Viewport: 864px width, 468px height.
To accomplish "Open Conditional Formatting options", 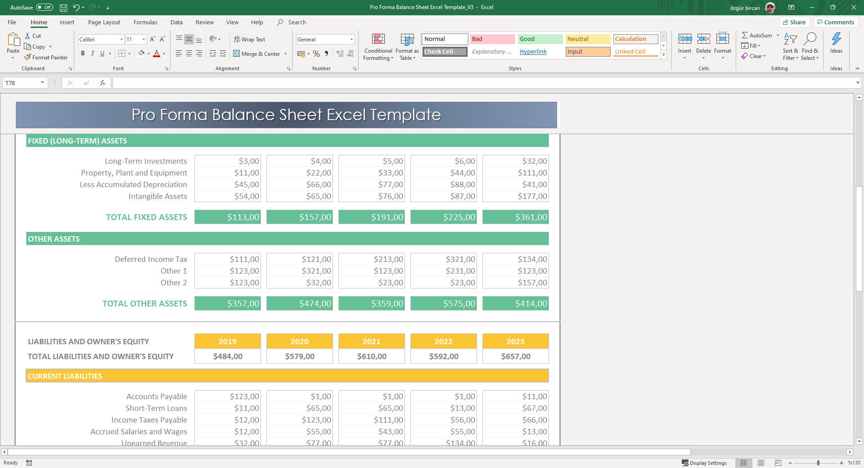I will 378,46.
